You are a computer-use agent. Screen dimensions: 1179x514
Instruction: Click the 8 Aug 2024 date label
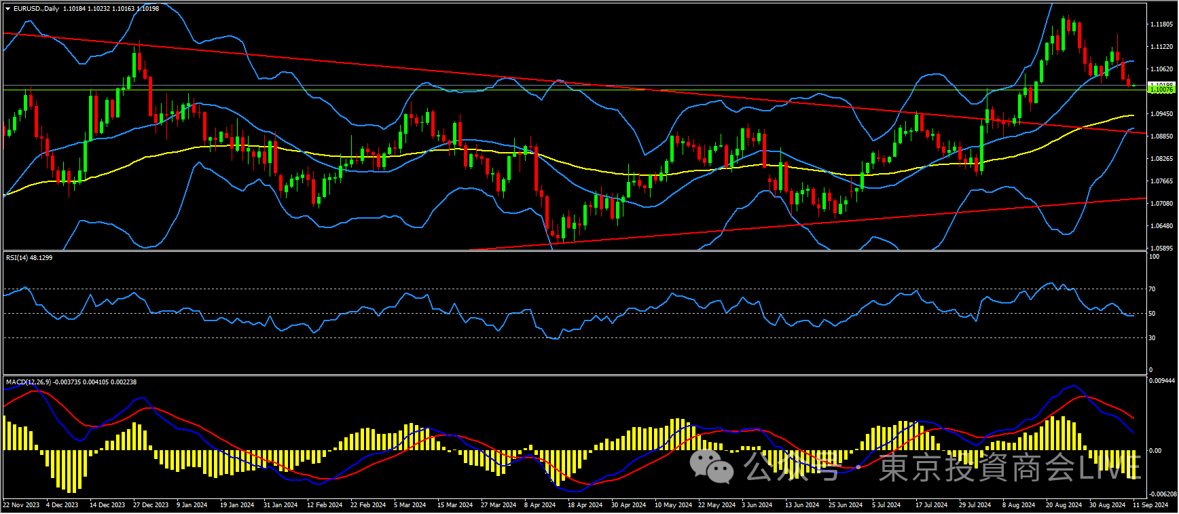pos(1019,505)
